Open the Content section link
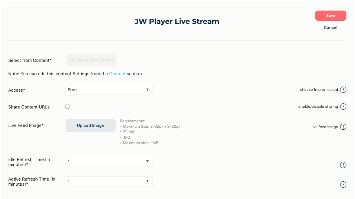The width and height of the screenshot is (355, 199). point(117,74)
